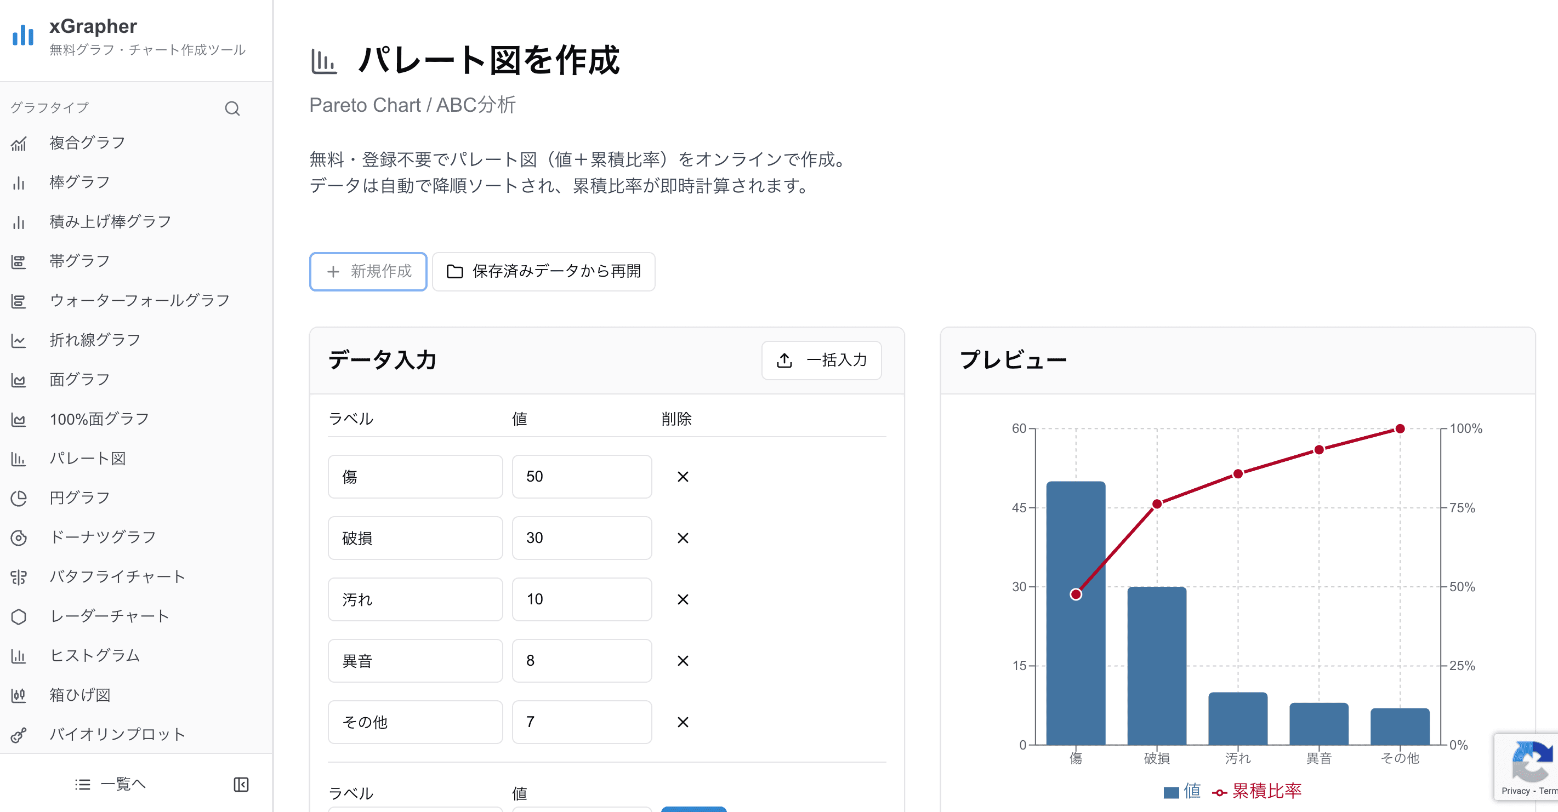Open パレート図 in sidebar
This screenshot has width=1558, height=812.
pyautogui.click(x=87, y=458)
